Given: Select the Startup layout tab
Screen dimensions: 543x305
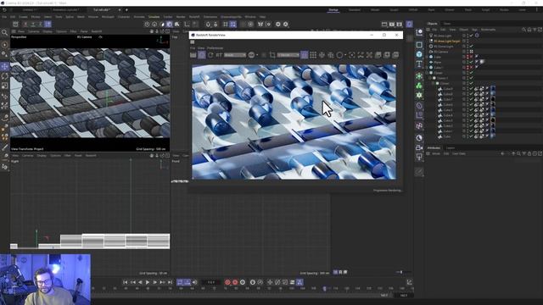Looking at the screenshot, I should (x=333, y=10).
